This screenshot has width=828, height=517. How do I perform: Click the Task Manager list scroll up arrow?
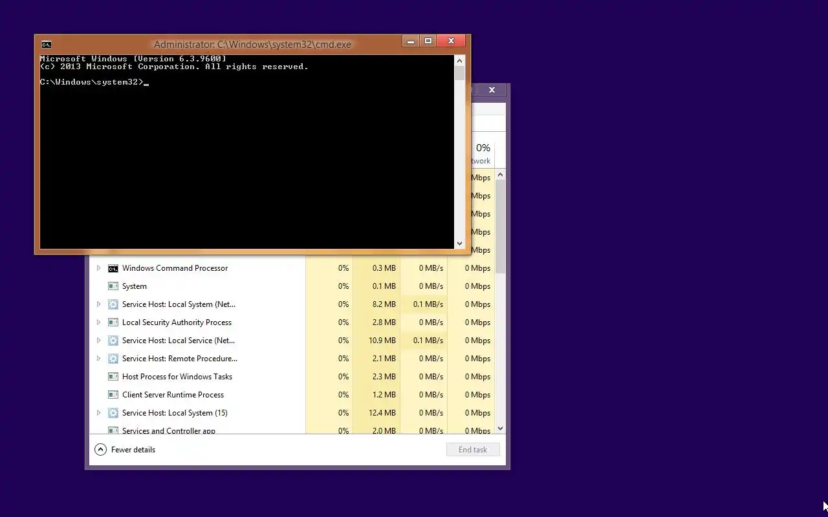tap(500, 175)
